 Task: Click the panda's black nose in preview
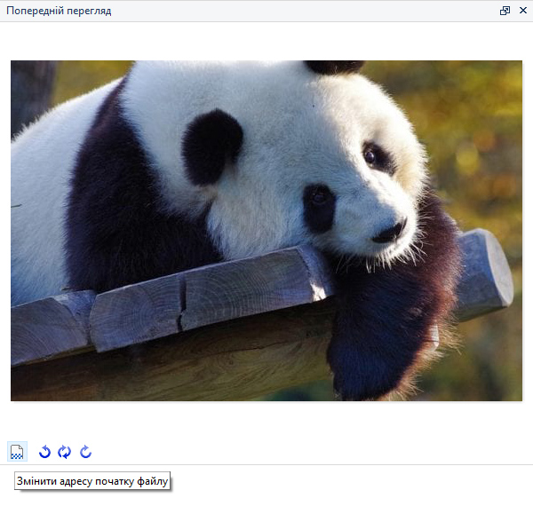tap(388, 233)
